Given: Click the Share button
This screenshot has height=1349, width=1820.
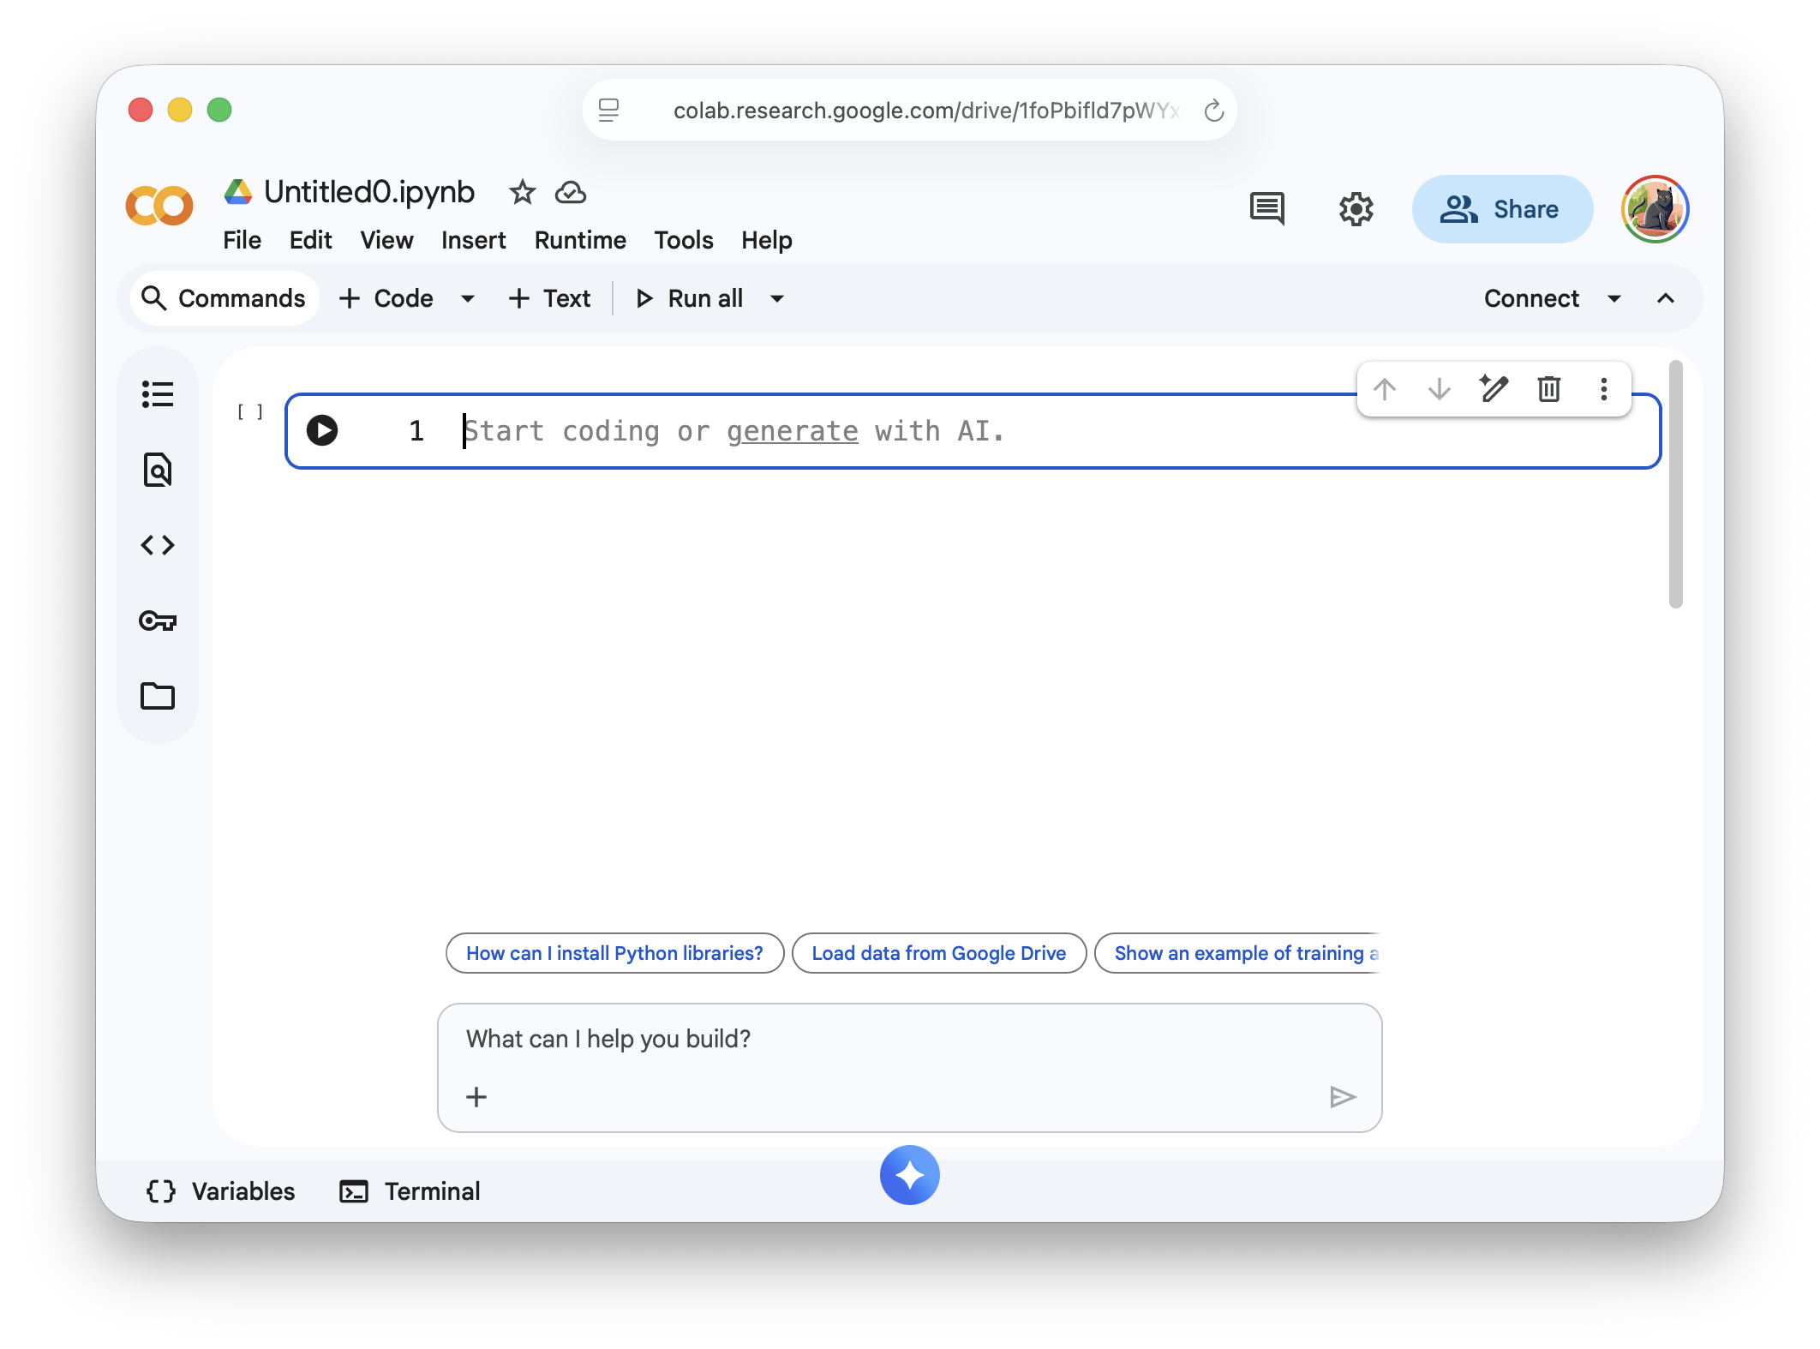Looking at the screenshot, I should [1502, 209].
